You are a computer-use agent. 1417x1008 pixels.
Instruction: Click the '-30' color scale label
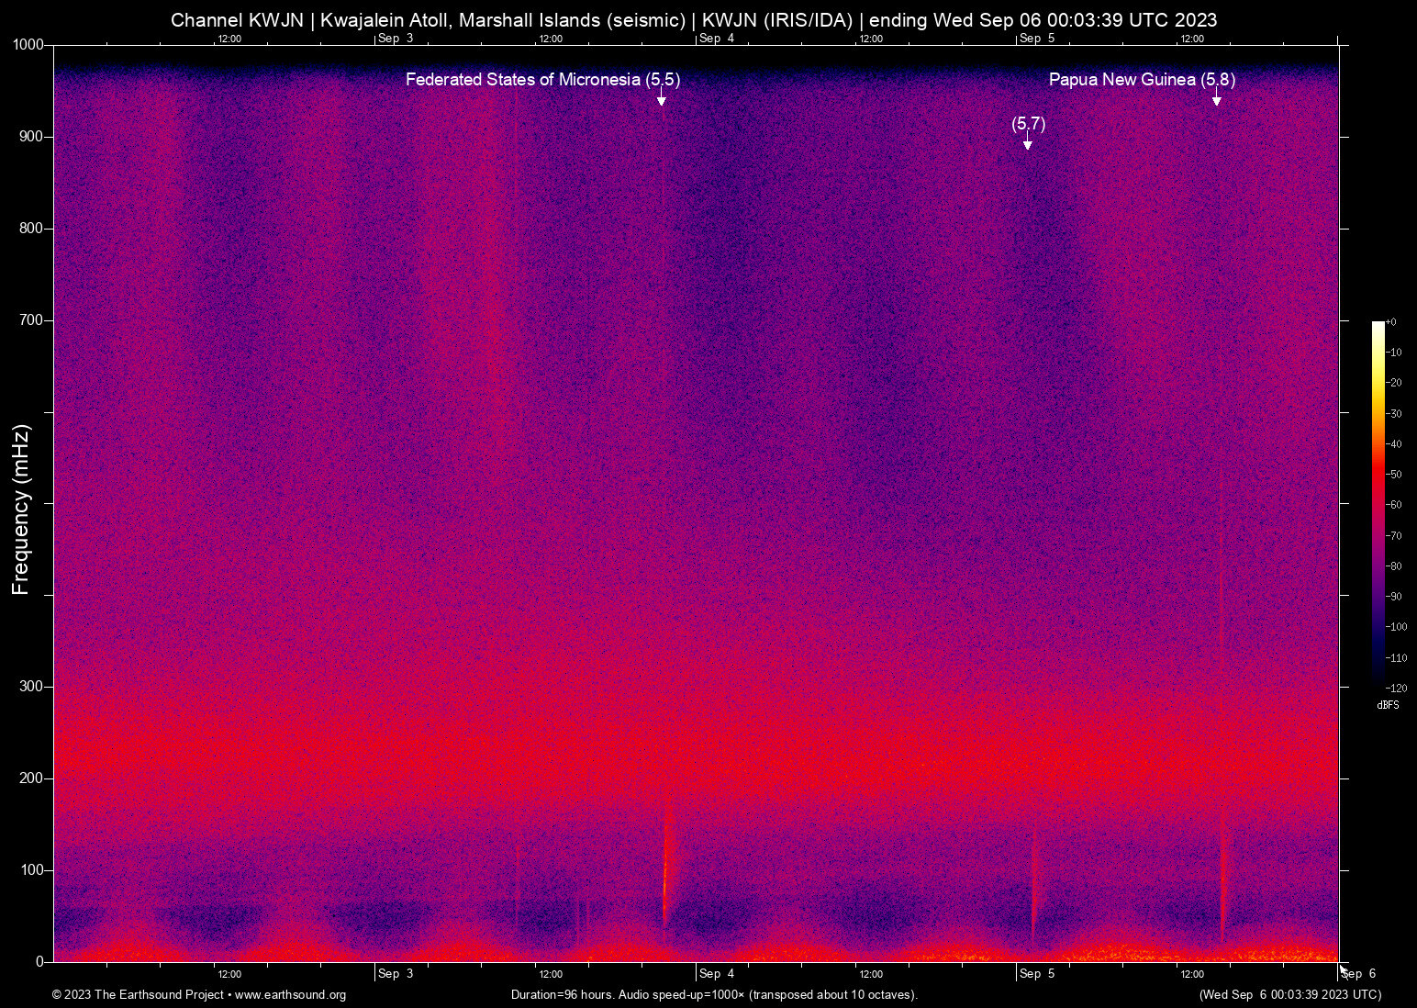coord(1394,414)
